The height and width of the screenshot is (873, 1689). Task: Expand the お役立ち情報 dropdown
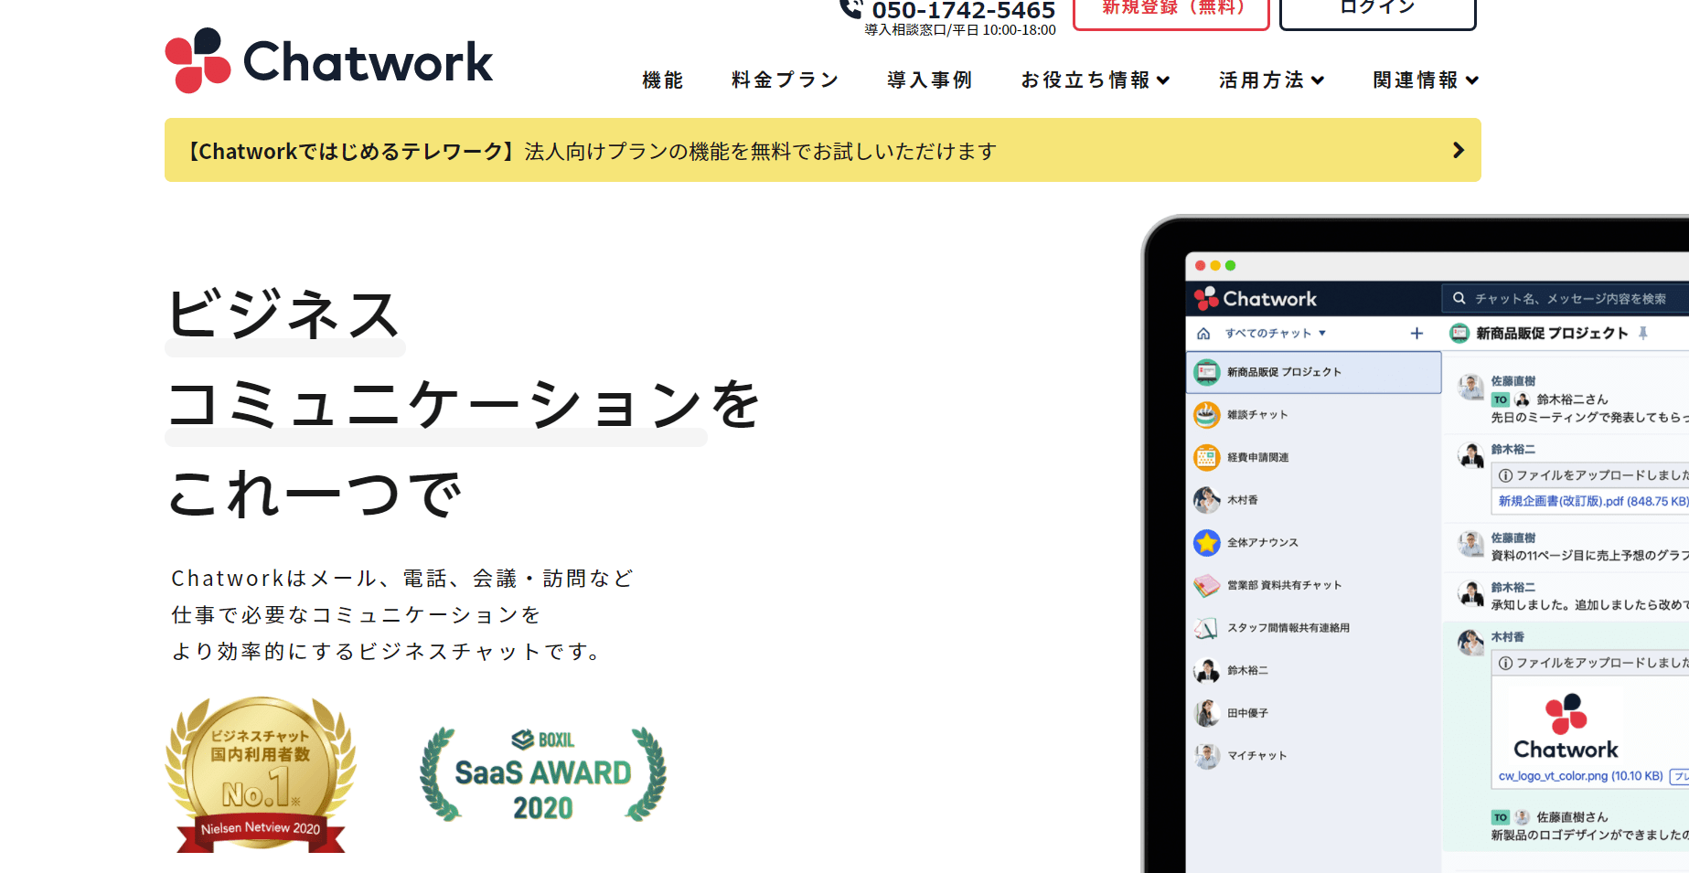coord(1095,80)
